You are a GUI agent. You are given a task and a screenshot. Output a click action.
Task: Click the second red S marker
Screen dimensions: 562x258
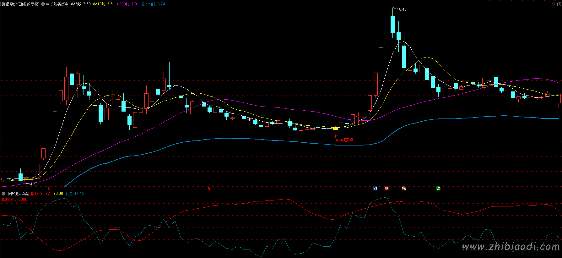coord(209,189)
